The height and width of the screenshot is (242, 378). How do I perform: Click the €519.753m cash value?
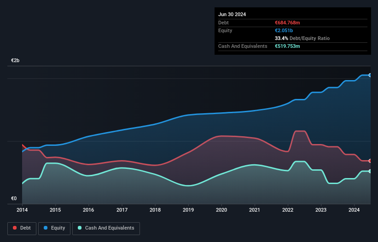pyautogui.click(x=287, y=46)
